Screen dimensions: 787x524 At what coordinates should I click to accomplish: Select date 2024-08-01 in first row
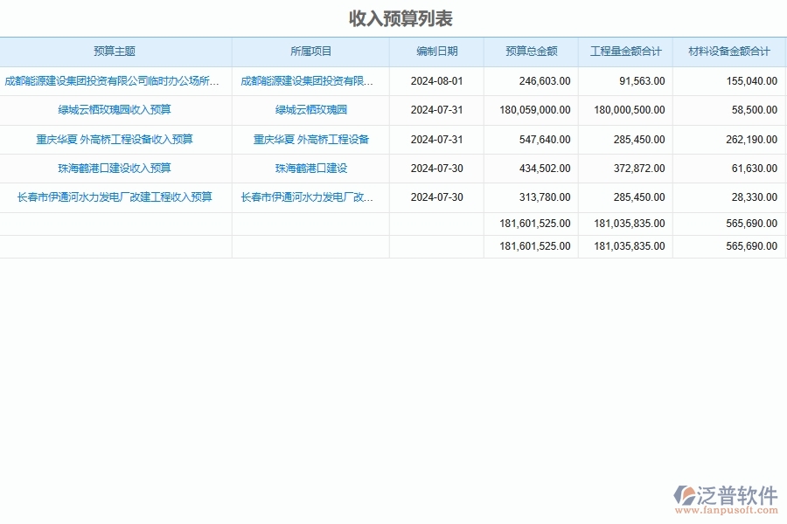[x=436, y=80]
